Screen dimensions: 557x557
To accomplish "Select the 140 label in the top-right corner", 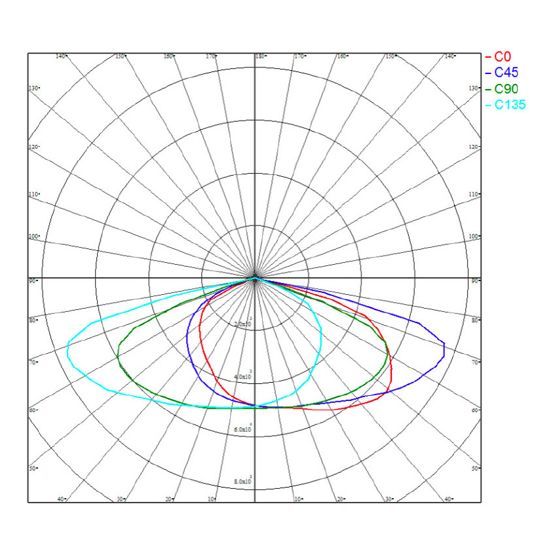I will [x=450, y=56].
